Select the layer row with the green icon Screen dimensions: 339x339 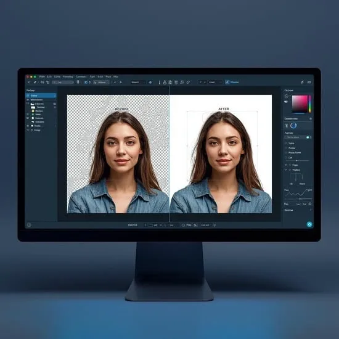(x=41, y=114)
